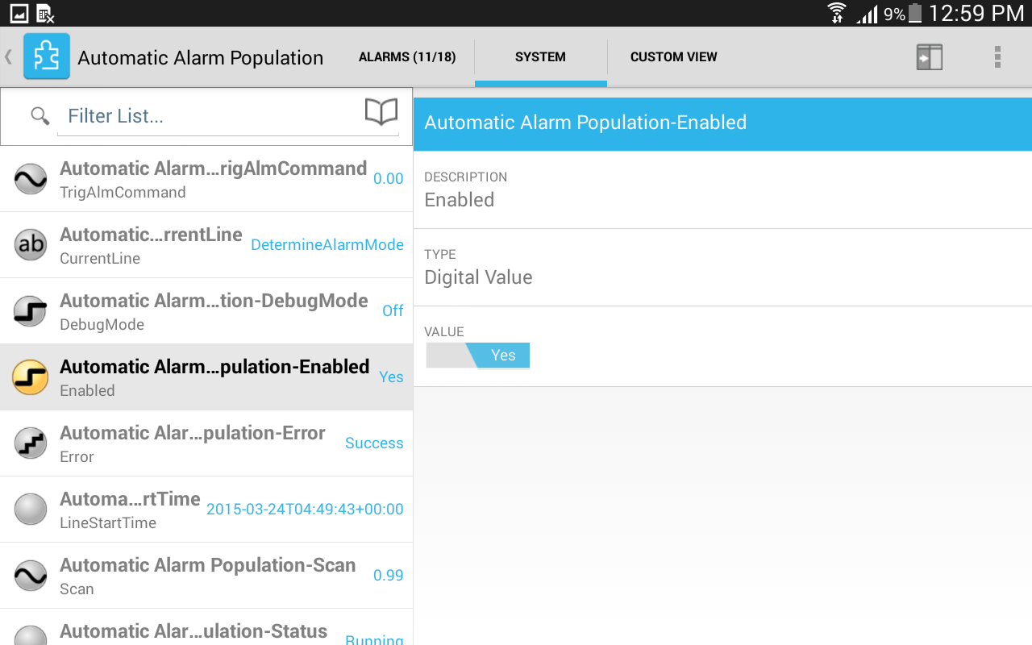Click the Off value of DebugMode
This screenshot has height=645, width=1032.
pos(393,311)
